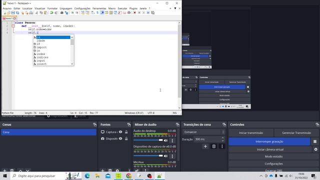Click the Gerenciar Transmissão button
Screen dimensions: 320x180
(x=296, y=133)
